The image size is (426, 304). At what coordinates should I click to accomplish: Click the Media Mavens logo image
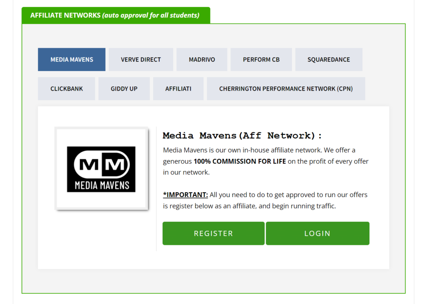pos(102,169)
